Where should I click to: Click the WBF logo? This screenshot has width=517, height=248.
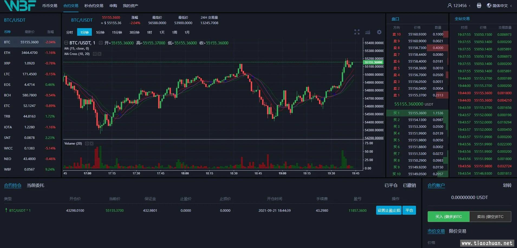click(x=20, y=6)
